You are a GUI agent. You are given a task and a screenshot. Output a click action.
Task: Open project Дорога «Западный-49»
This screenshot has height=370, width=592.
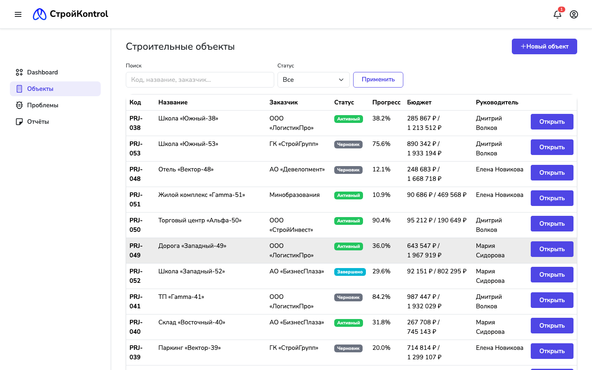pos(552,249)
